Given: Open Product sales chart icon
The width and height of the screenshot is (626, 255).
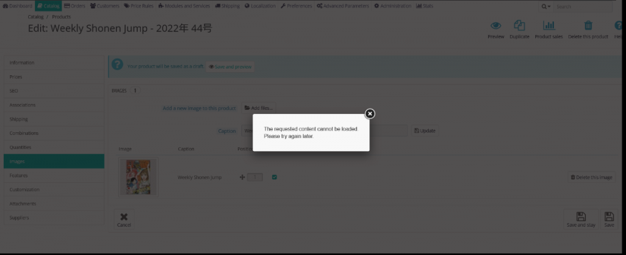Looking at the screenshot, I should [x=548, y=26].
